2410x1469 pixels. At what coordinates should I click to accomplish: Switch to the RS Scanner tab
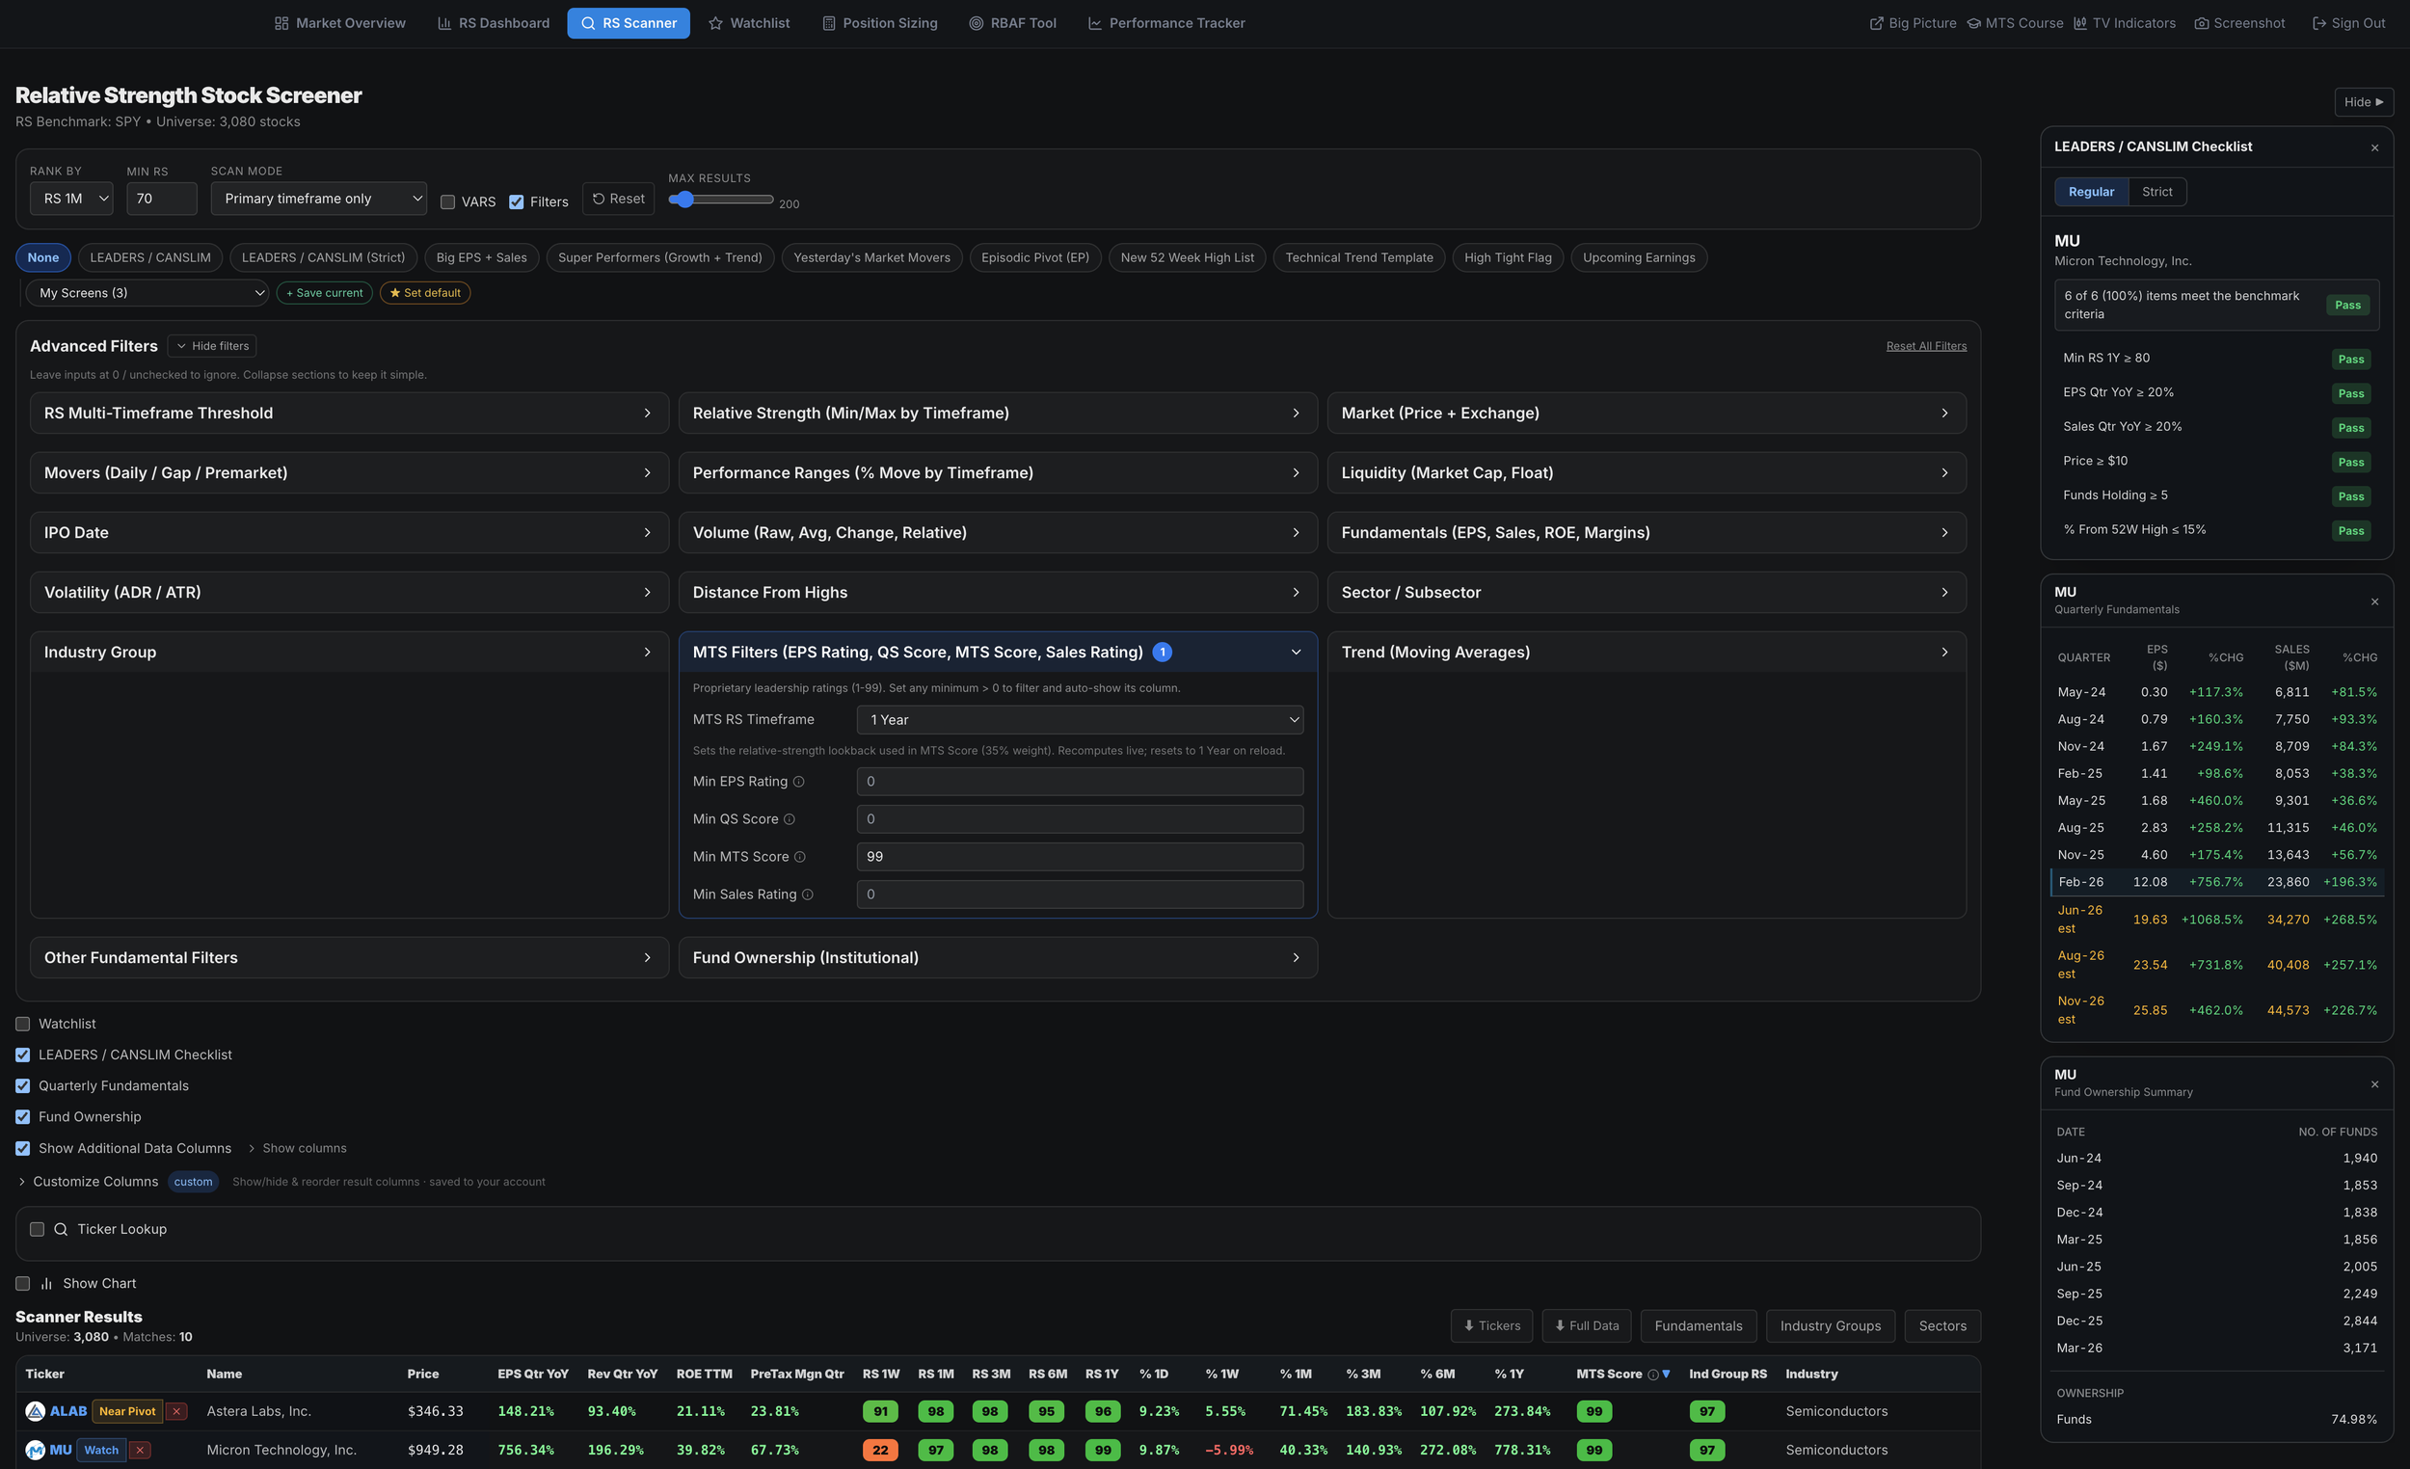point(628,23)
